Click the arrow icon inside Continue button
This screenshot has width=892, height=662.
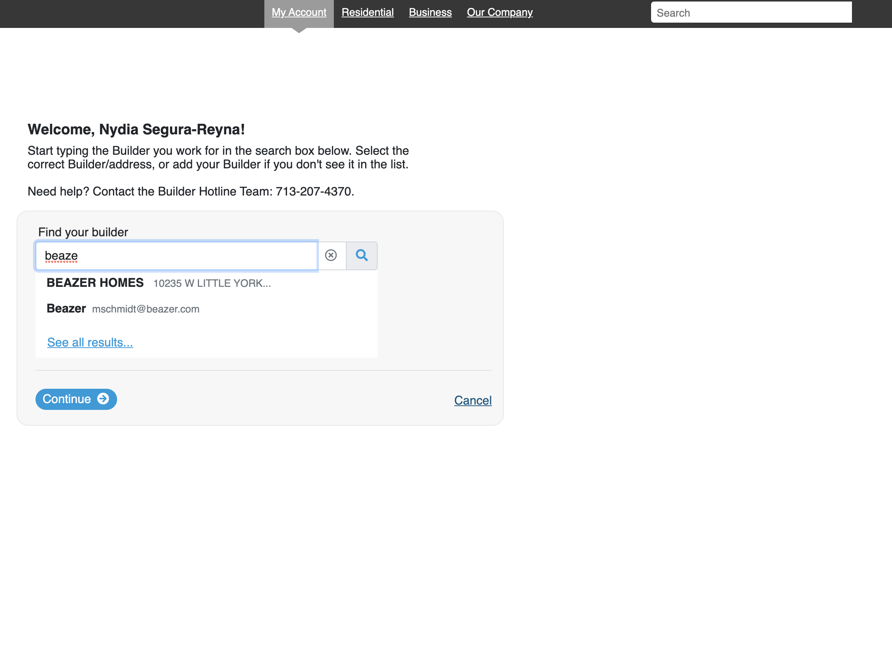(x=103, y=399)
